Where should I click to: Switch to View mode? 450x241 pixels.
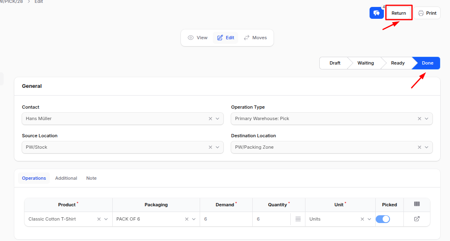coord(198,38)
